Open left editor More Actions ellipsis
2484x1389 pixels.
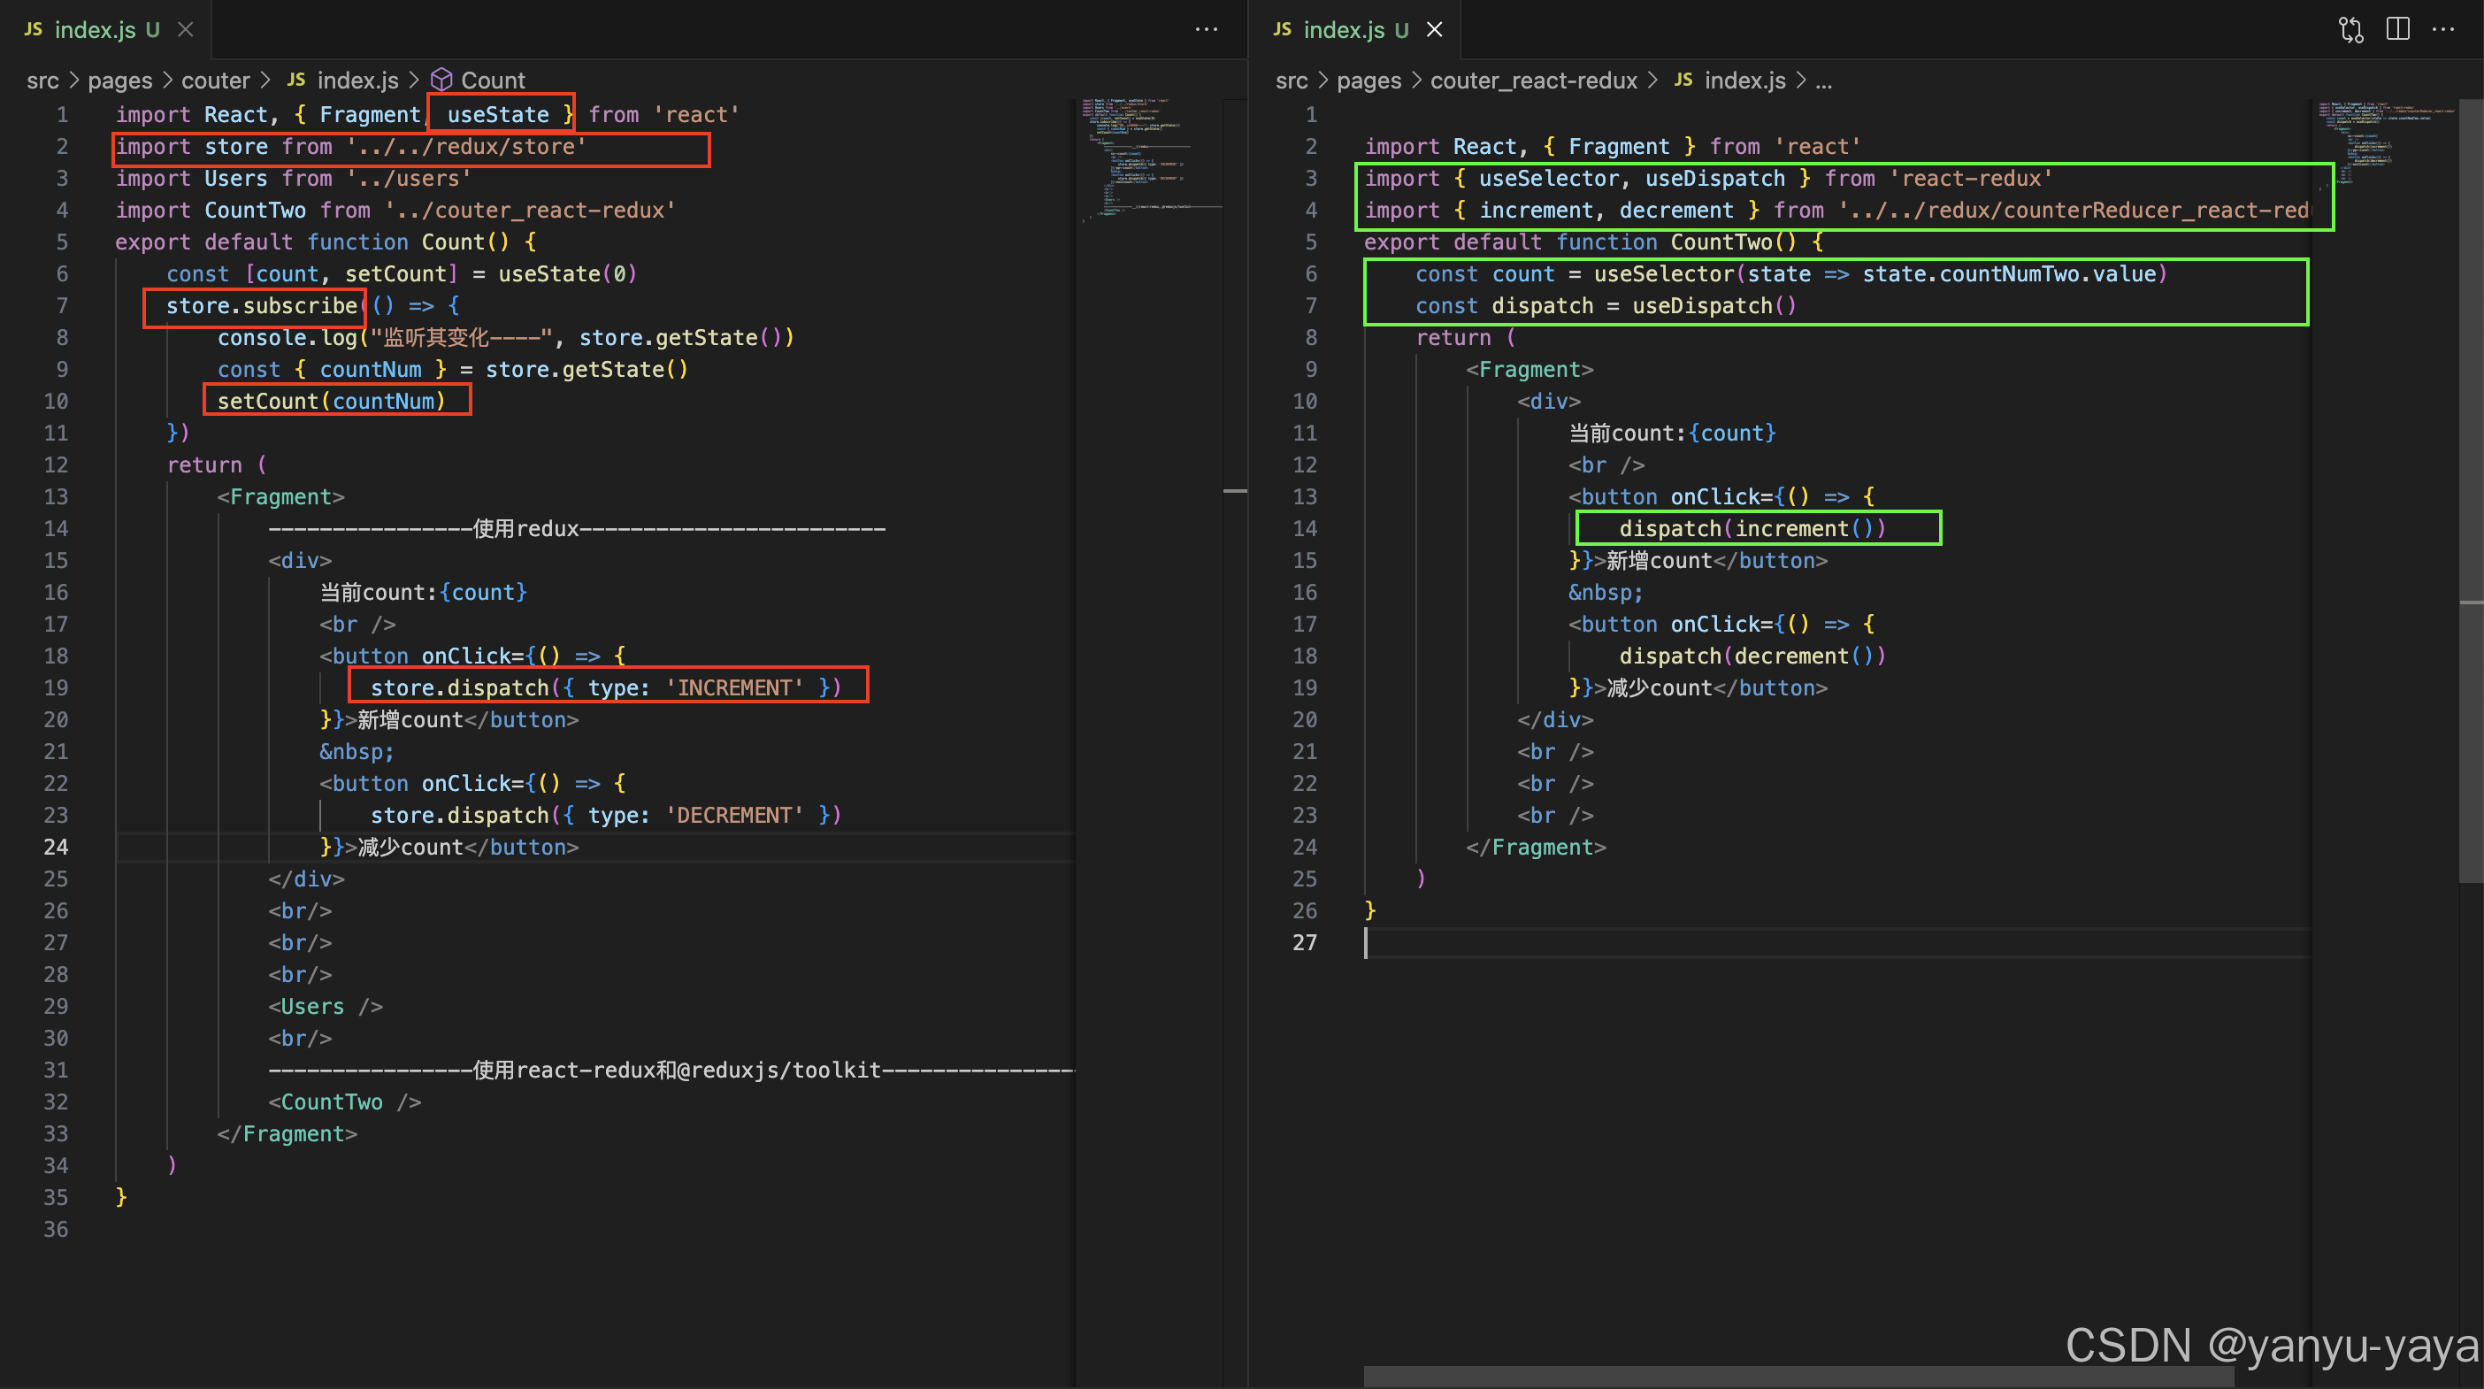(1207, 30)
